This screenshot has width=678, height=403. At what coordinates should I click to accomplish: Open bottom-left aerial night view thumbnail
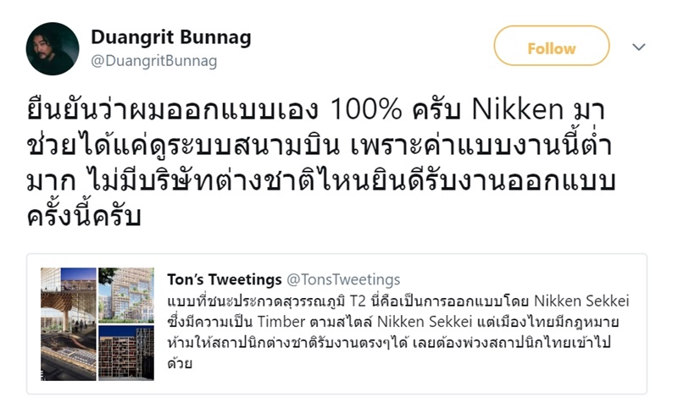pos(68,352)
